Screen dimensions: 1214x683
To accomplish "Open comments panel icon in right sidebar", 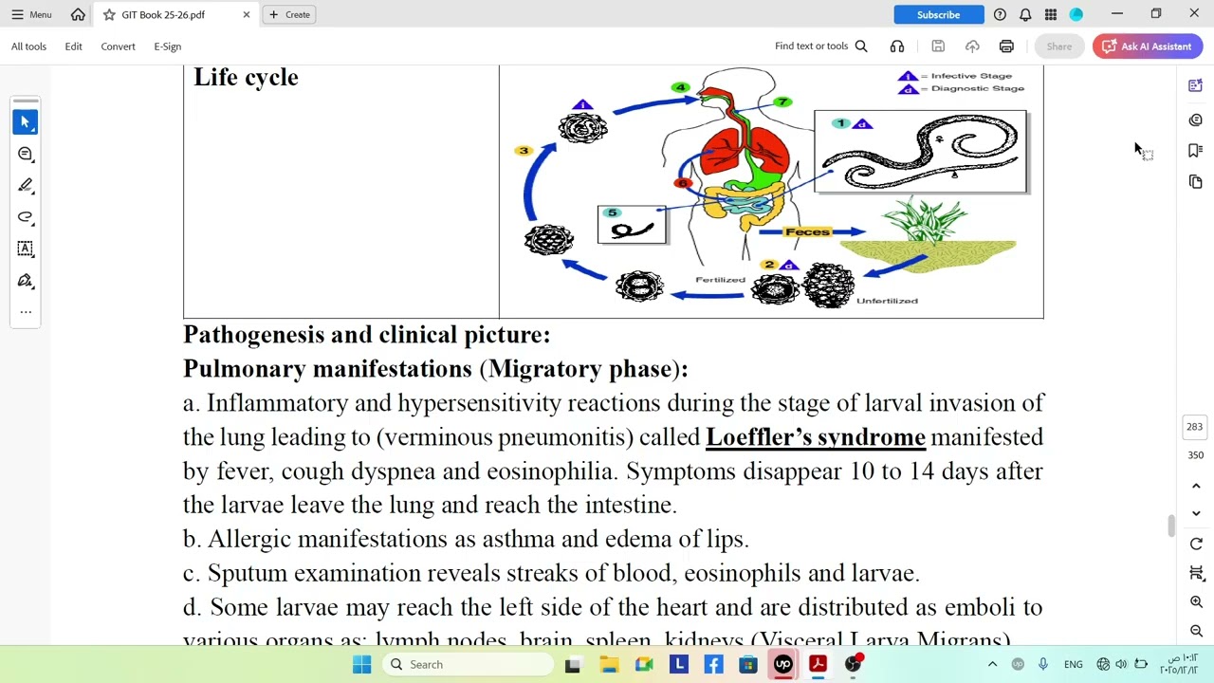I will [1196, 120].
